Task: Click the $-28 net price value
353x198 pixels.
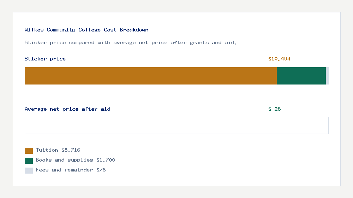Action: [275, 109]
